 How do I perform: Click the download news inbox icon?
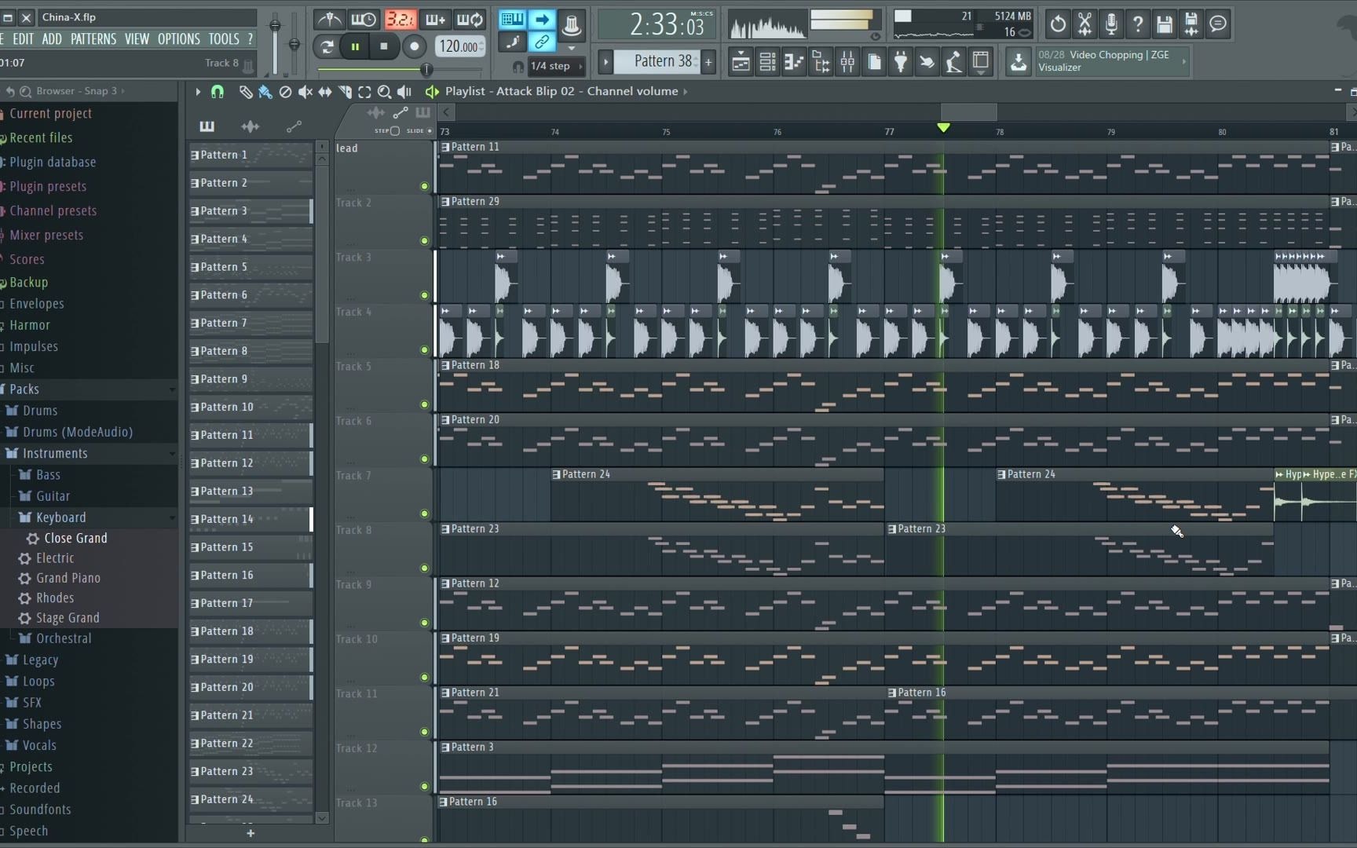click(1019, 62)
